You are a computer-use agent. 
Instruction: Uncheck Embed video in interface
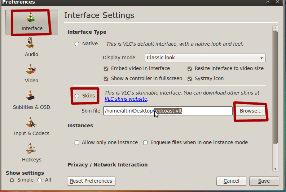(x=106, y=69)
